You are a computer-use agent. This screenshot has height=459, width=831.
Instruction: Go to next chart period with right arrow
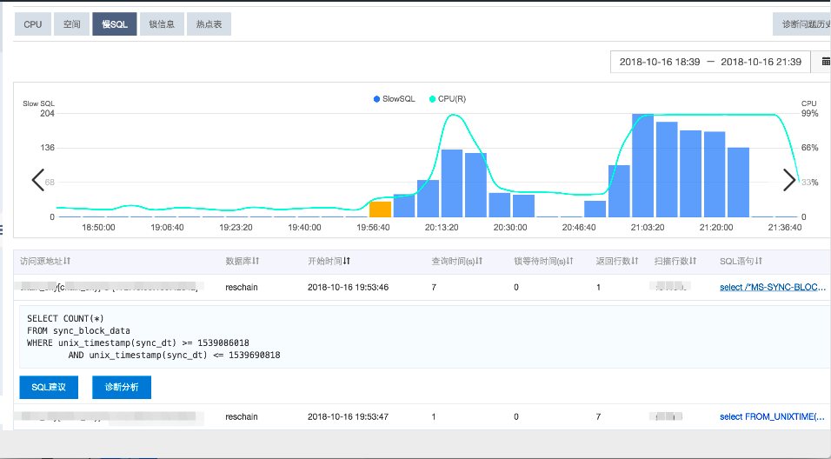pos(789,180)
